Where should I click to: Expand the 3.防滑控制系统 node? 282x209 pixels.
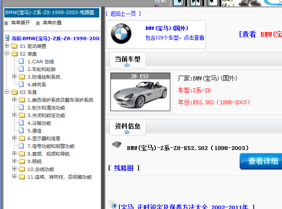point(14,77)
